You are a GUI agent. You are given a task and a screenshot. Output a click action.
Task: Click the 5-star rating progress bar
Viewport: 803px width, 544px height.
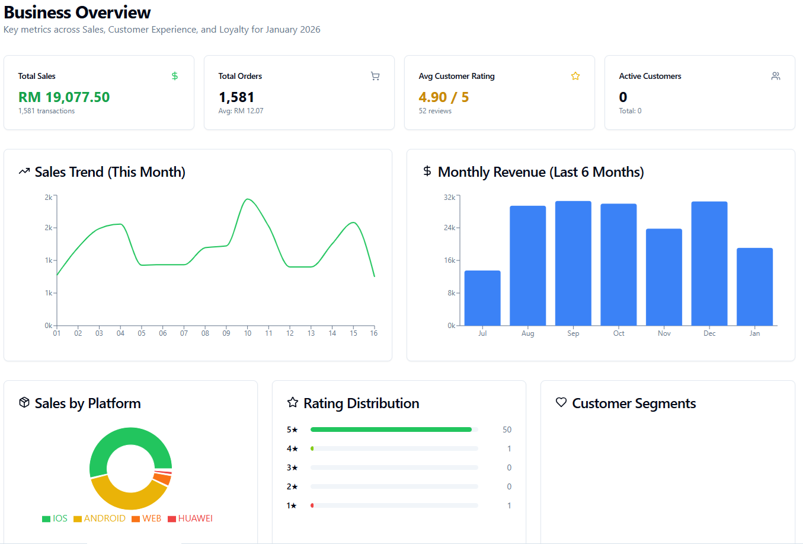pyautogui.click(x=394, y=430)
